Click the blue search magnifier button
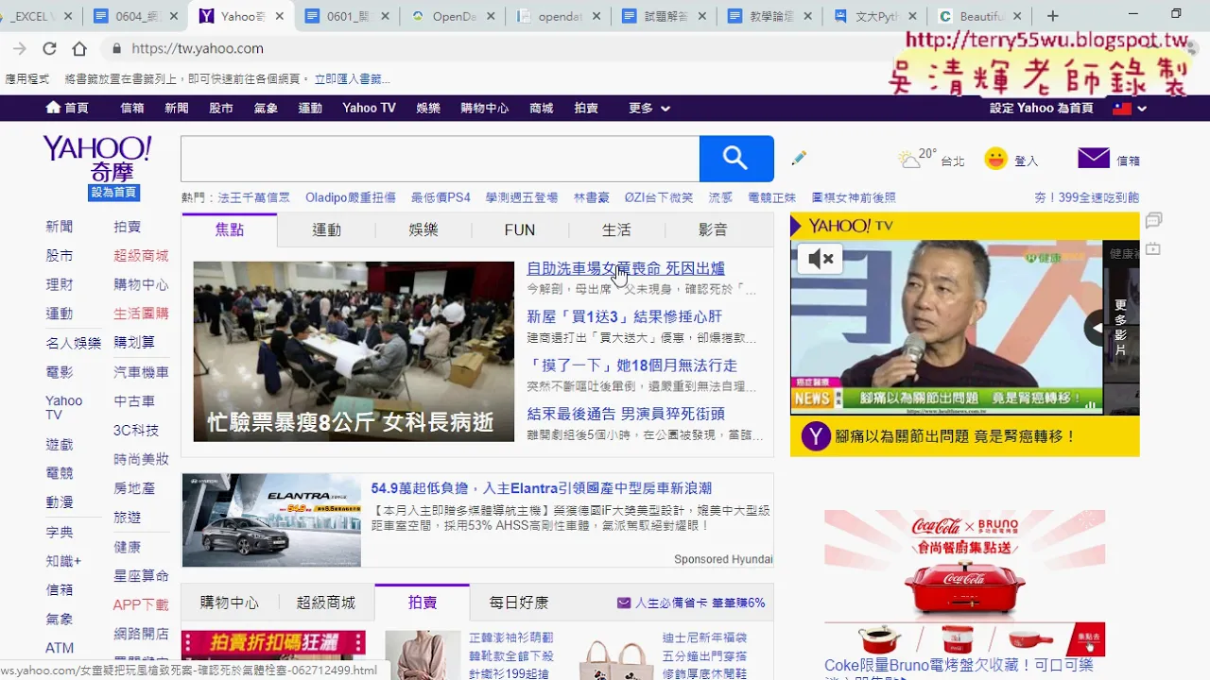This screenshot has height=680, width=1210. coord(736,159)
